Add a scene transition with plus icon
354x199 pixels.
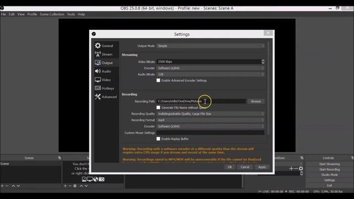(x=291, y=169)
